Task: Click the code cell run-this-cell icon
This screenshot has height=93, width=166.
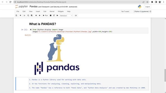Action: (31, 30)
